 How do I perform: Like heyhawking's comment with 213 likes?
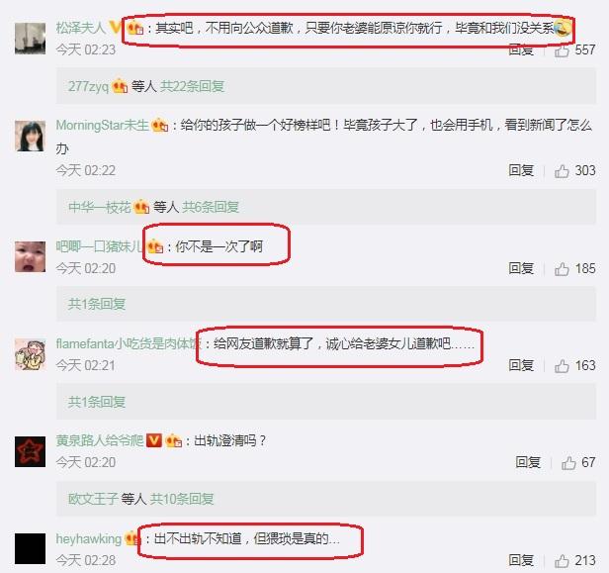(562, 560)
